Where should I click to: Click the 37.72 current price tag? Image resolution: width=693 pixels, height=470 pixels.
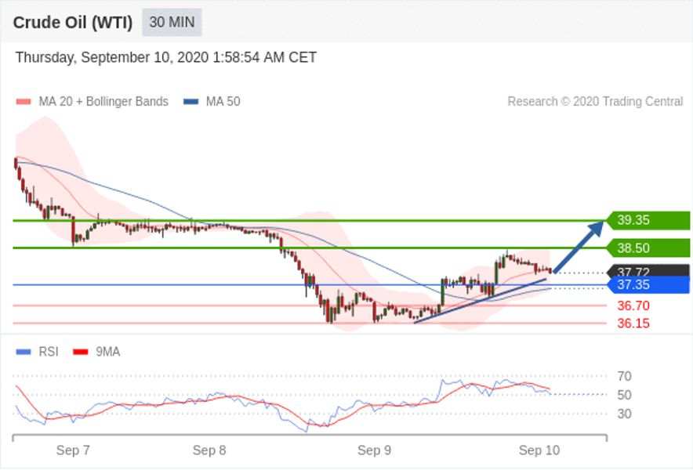click(648, 270)
